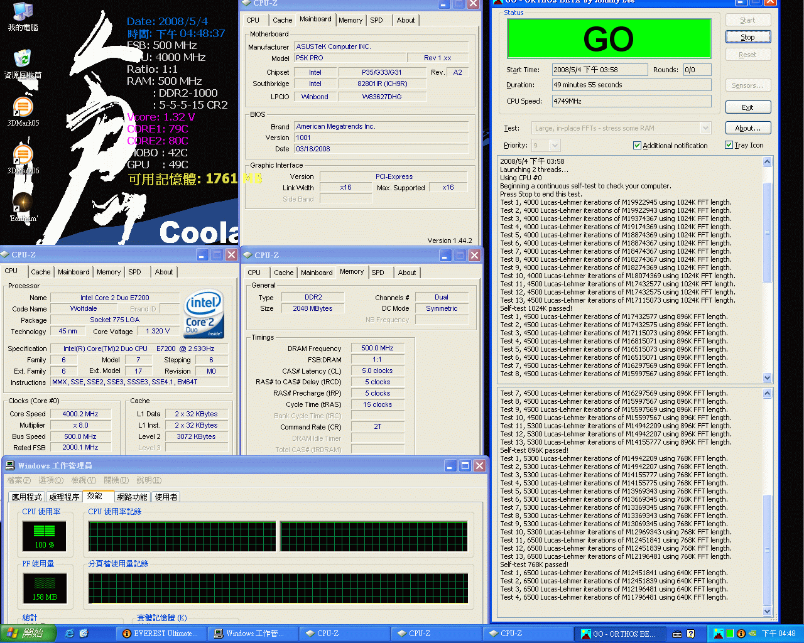Click the CPU-Z CPU window title icon
Image resolution: width=804 pixels, height=643 pixels.
click(x=5, y=254)
